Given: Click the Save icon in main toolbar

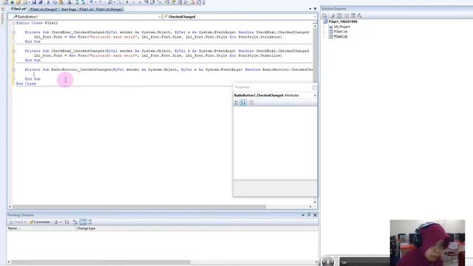Looking at the screenshot, I should point(34,2).
